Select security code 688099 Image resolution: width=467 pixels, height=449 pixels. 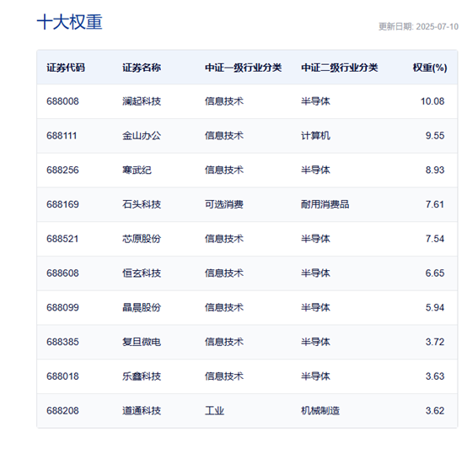(63, 307)
